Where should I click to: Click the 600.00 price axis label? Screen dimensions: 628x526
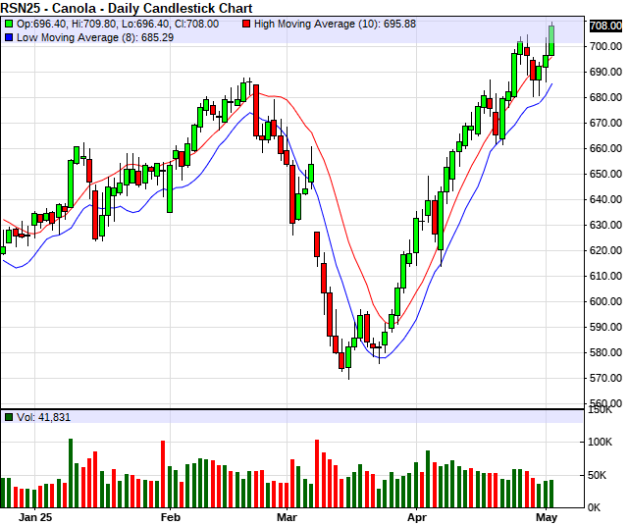pyautogui.click(x=604, y=301)
